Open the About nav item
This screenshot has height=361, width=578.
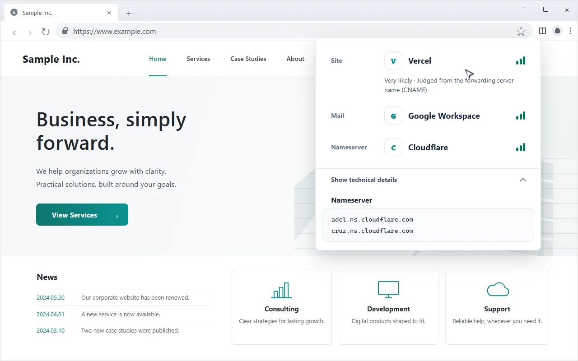[x=295, y=59]
